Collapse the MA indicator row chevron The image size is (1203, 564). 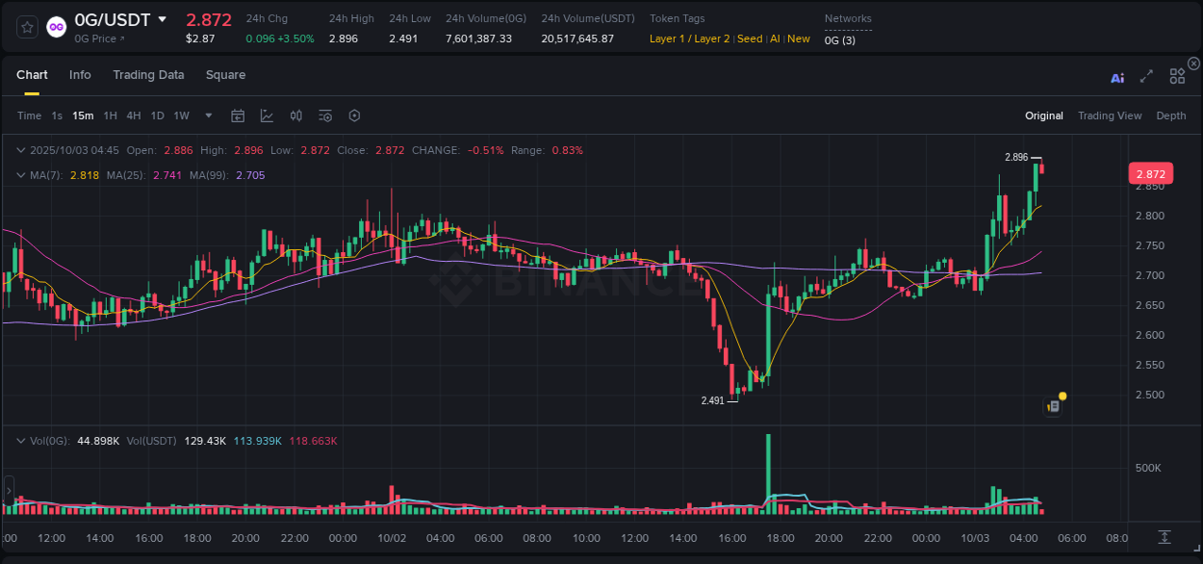tap(20, 175)
